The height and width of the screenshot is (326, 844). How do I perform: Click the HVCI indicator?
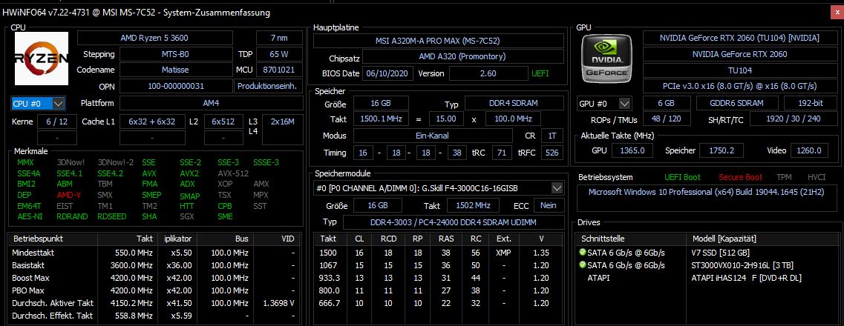pyautogui.click(x=817, y=177)
